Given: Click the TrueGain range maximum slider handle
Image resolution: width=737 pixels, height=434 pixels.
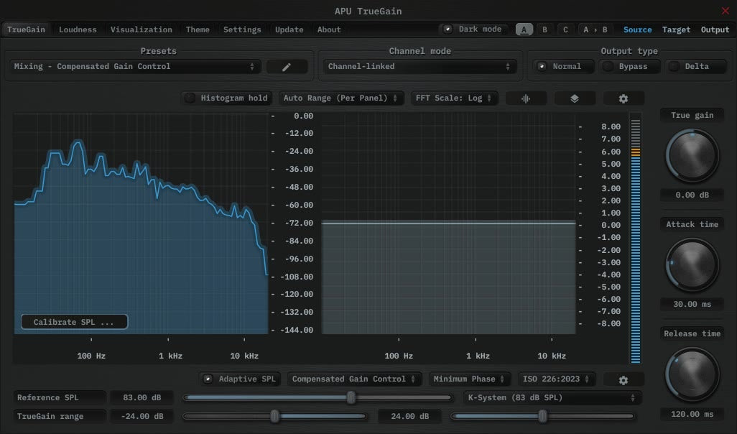Looking at the screenshot, I should [542, 416].
